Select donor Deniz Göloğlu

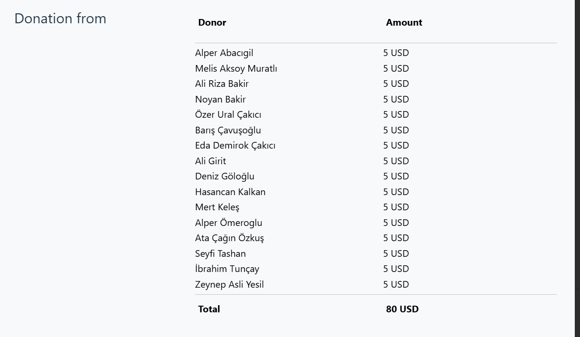click(225, 176)
